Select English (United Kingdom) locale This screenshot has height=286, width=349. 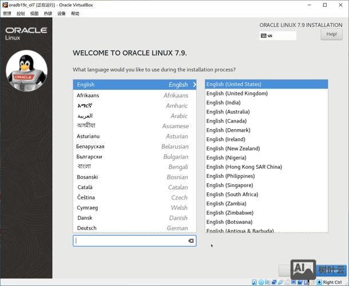click(x=237, y=94)
